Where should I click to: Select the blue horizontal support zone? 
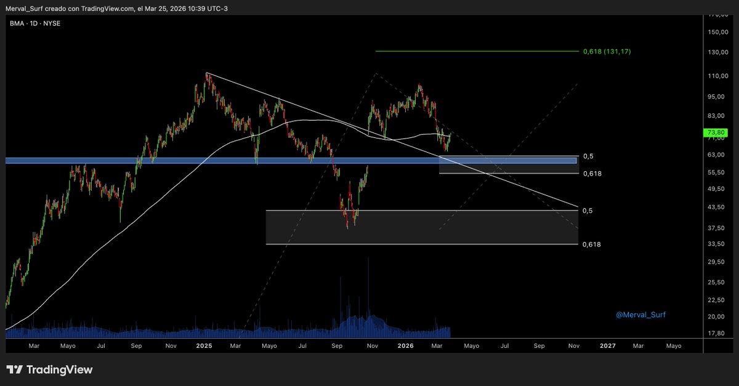click(246, 161)
